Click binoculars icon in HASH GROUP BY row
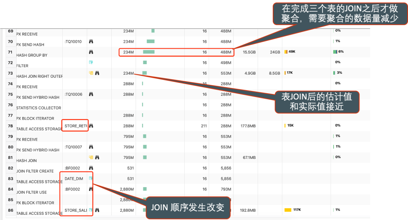Screen dimensions: 408x220 91,52
